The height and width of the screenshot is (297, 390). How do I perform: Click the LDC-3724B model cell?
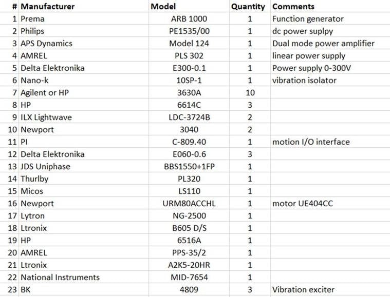click(189, 117)
